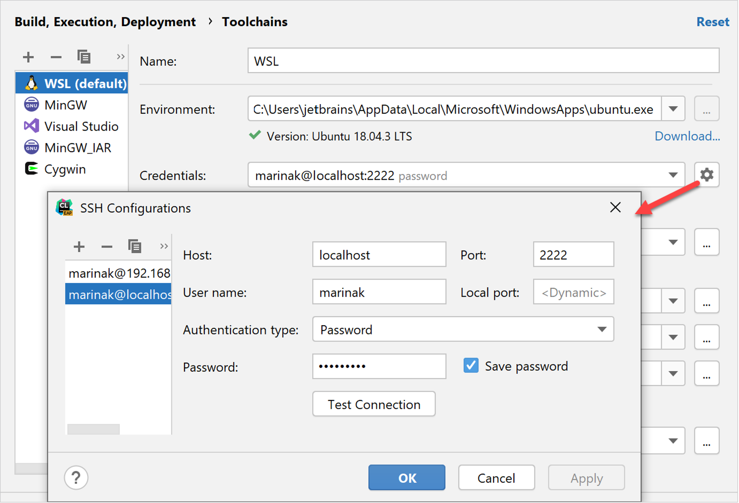Browse for environment path with ellipsis button

tap(706, 109)
